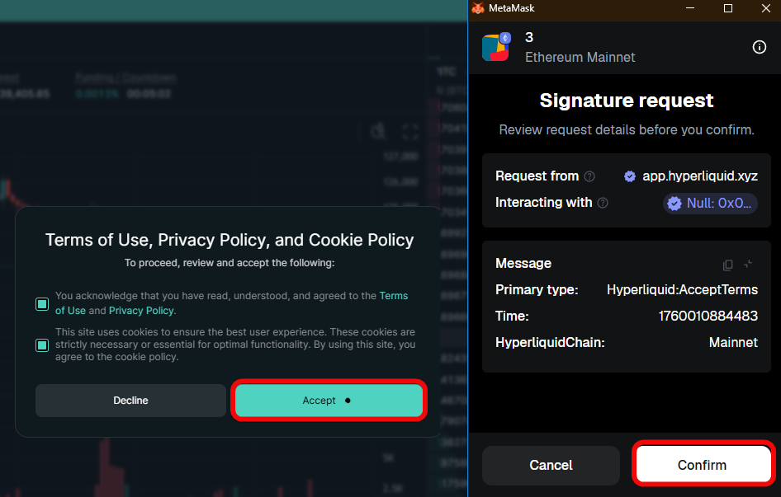
Task: Click the 'Interacting with' help question icon
Action: pyautogui.click(x=603, y=203)
